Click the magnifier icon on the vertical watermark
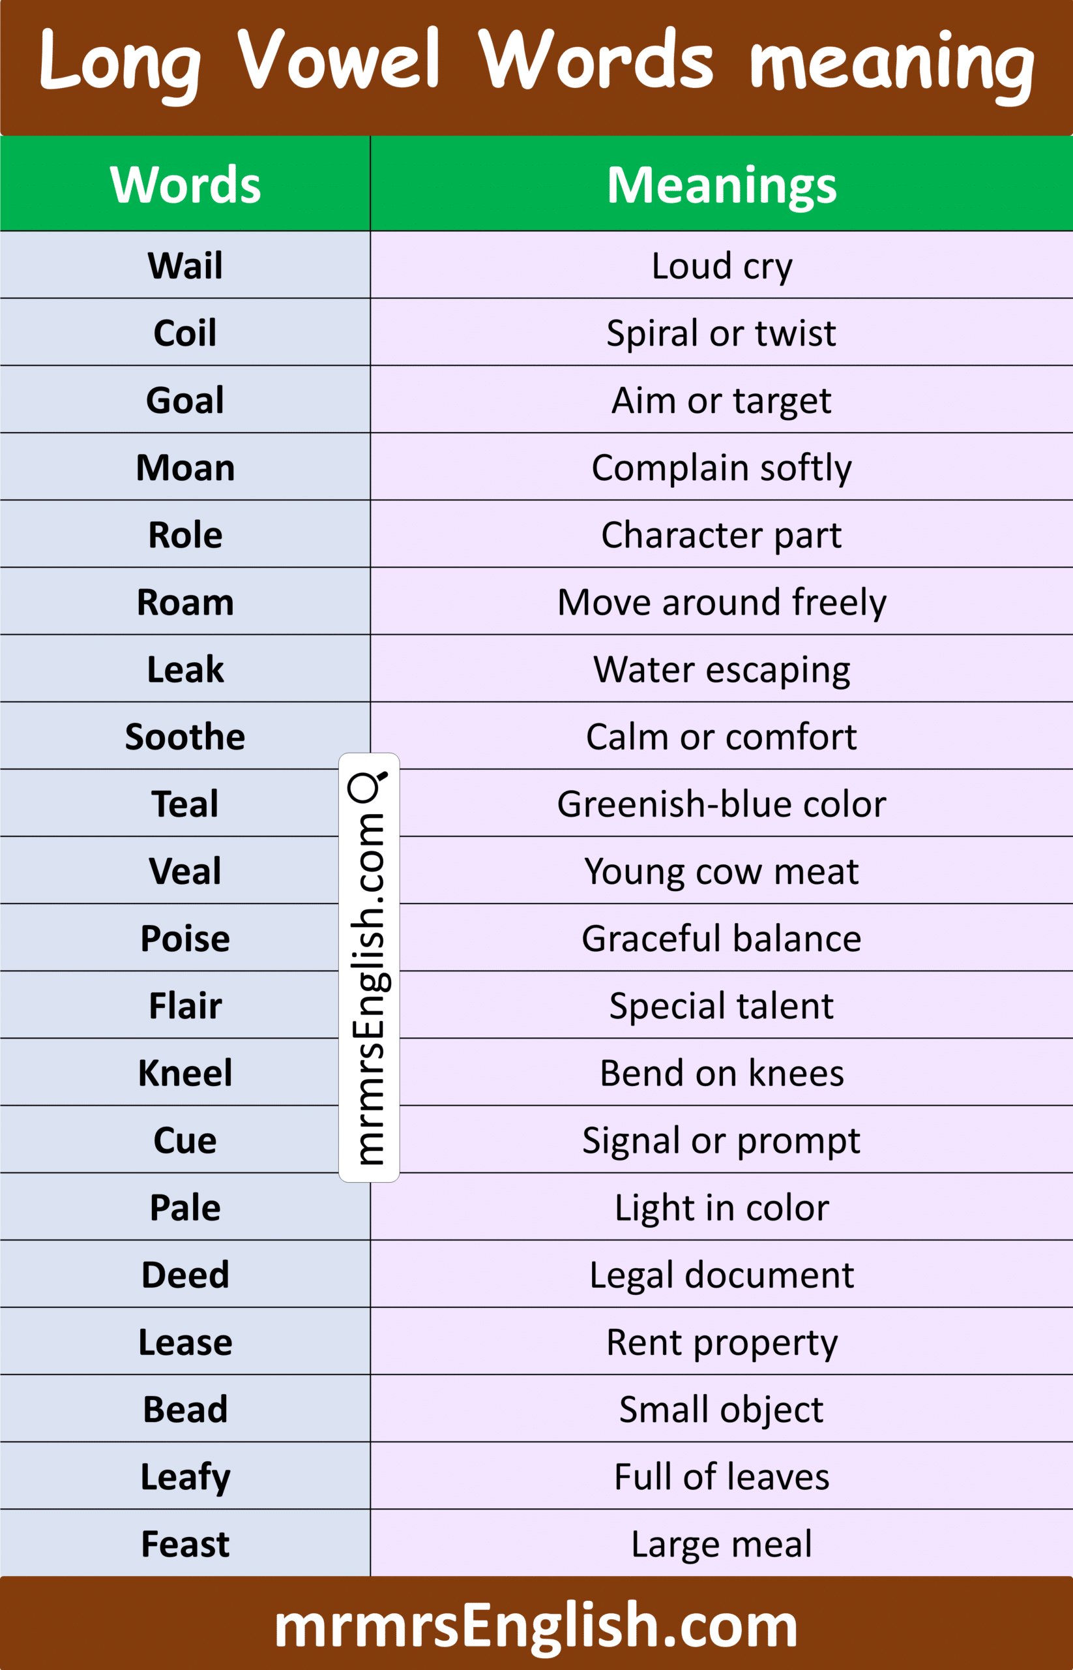Screen dimensions: 1073x1670 click(x=368, y=786)
